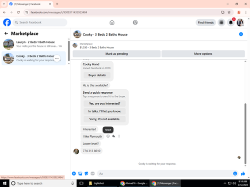Click the Find friends button
This screenshot has width=250, height=187.
point(205,22)
